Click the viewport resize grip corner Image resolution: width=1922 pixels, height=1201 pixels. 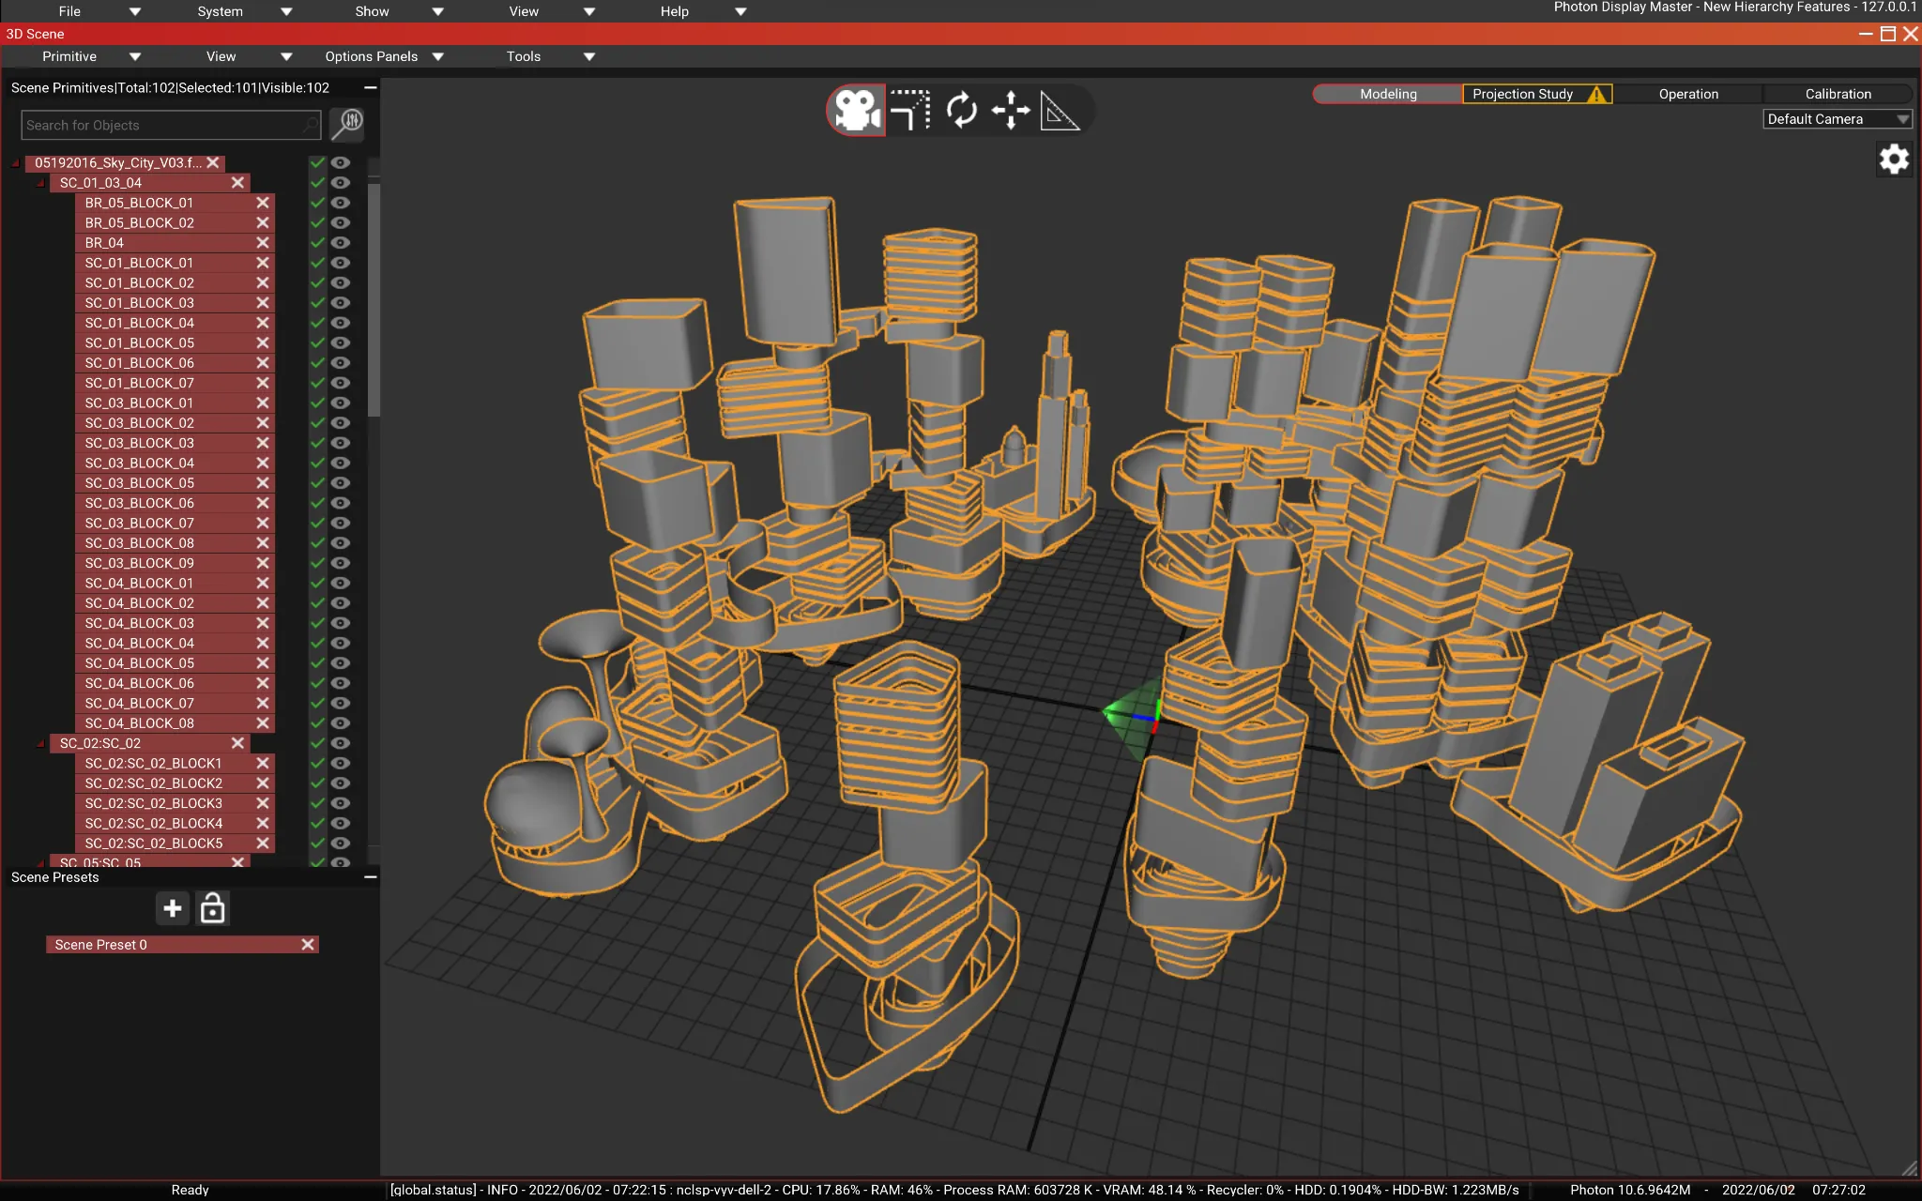pyautogui.click(x=1910, y=1168)
